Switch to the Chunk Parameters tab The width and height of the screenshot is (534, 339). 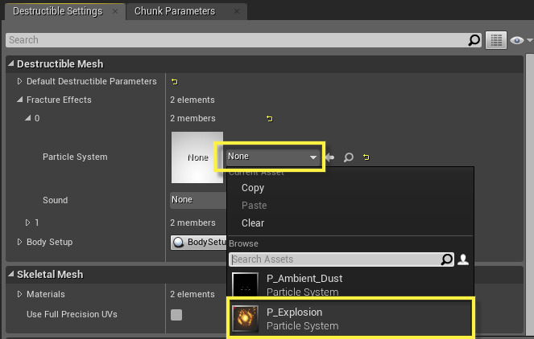[x=175, y=12]
